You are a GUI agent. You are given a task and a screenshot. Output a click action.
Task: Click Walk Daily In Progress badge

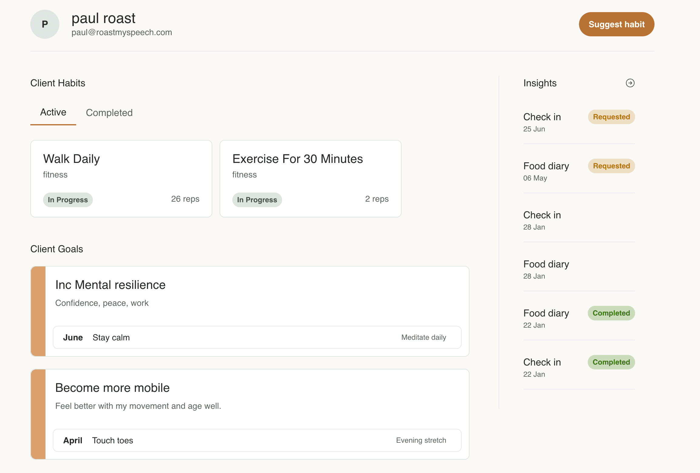(x=68, y=200)
